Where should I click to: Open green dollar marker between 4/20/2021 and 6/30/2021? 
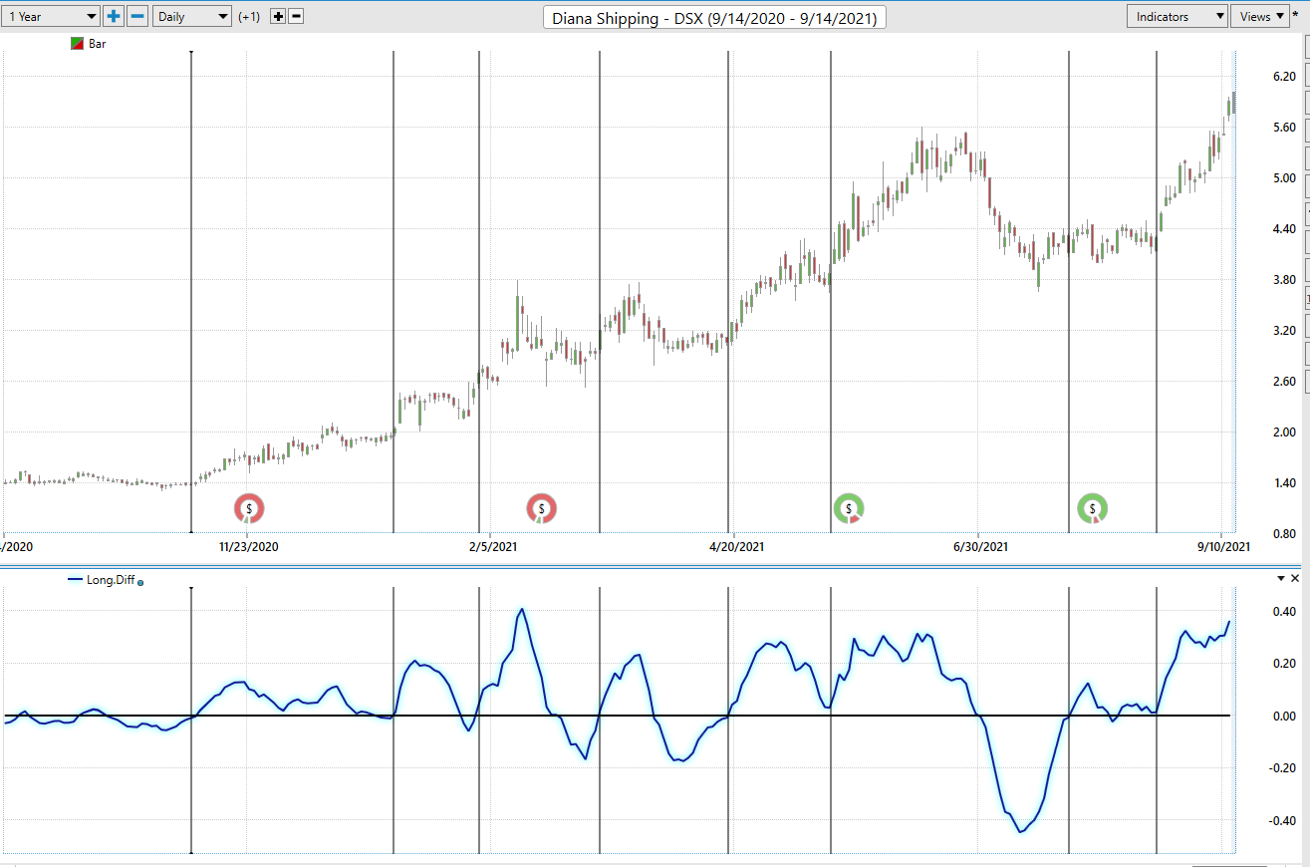tap(849, 508)
